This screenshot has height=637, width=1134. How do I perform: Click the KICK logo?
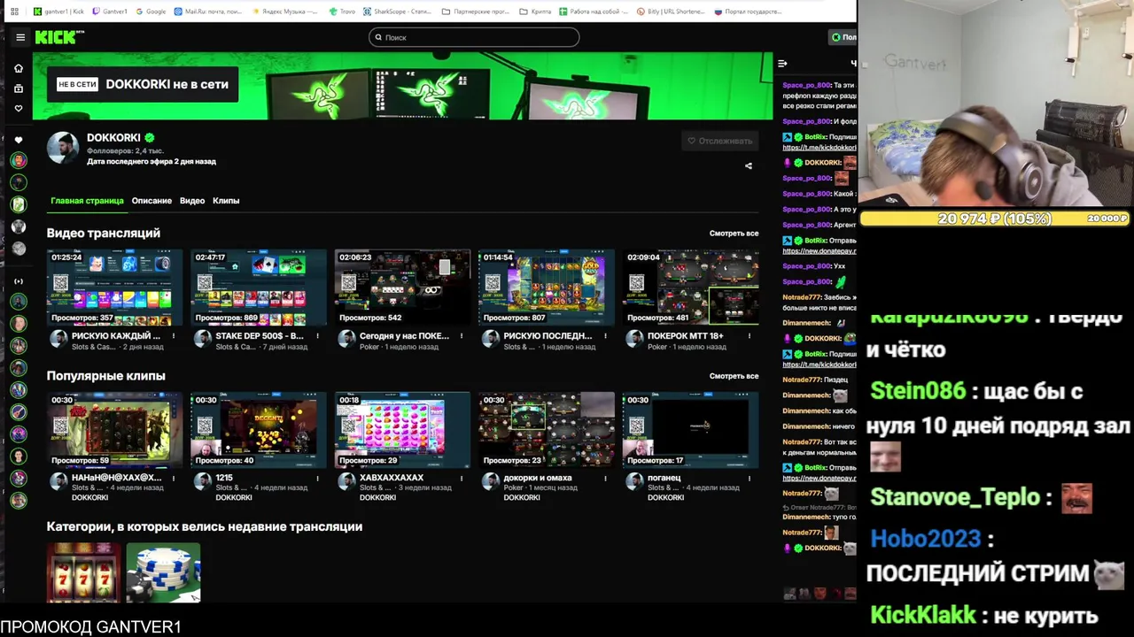[x=58, y=37]
